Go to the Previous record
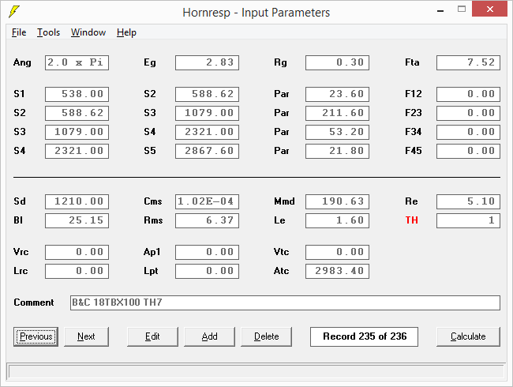The image size is (513, 387). pos(36,336)
